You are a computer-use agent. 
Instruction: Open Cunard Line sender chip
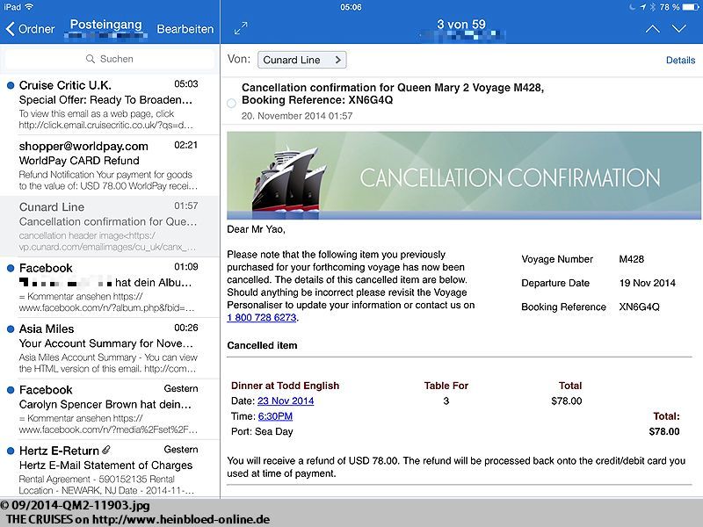301,60
